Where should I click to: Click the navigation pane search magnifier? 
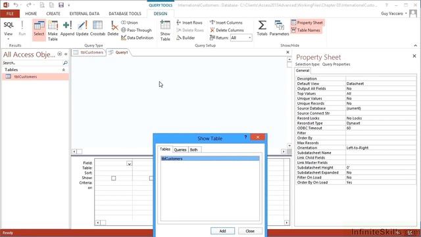(65, 63)
